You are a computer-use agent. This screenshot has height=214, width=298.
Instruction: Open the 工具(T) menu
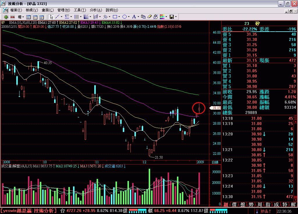80,10
